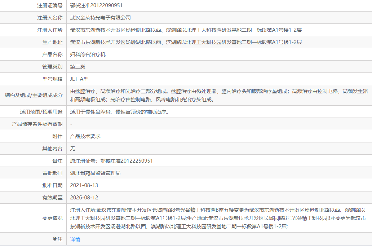This screenshot has height=247, width=372.
Task: Select registration number 鄂械注准20122090951
Action: coord(96,5)
